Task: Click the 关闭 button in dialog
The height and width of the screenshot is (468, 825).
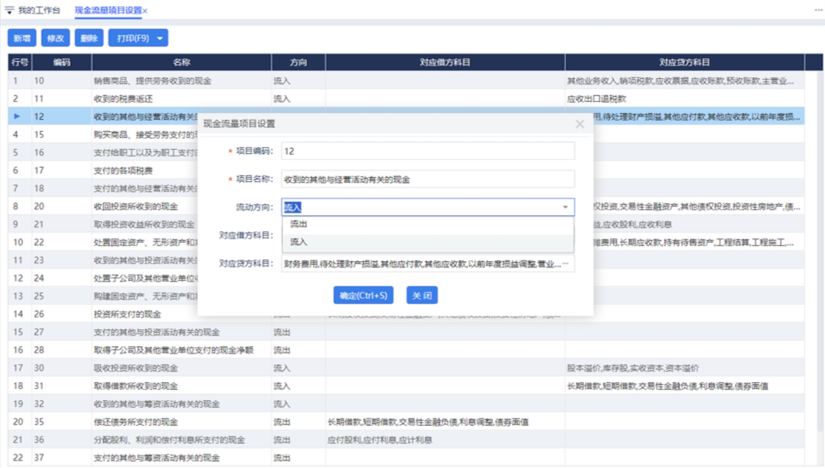Action: 422,295
